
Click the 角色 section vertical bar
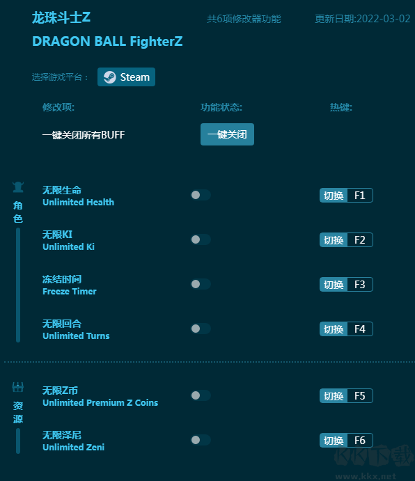point(18,285)
